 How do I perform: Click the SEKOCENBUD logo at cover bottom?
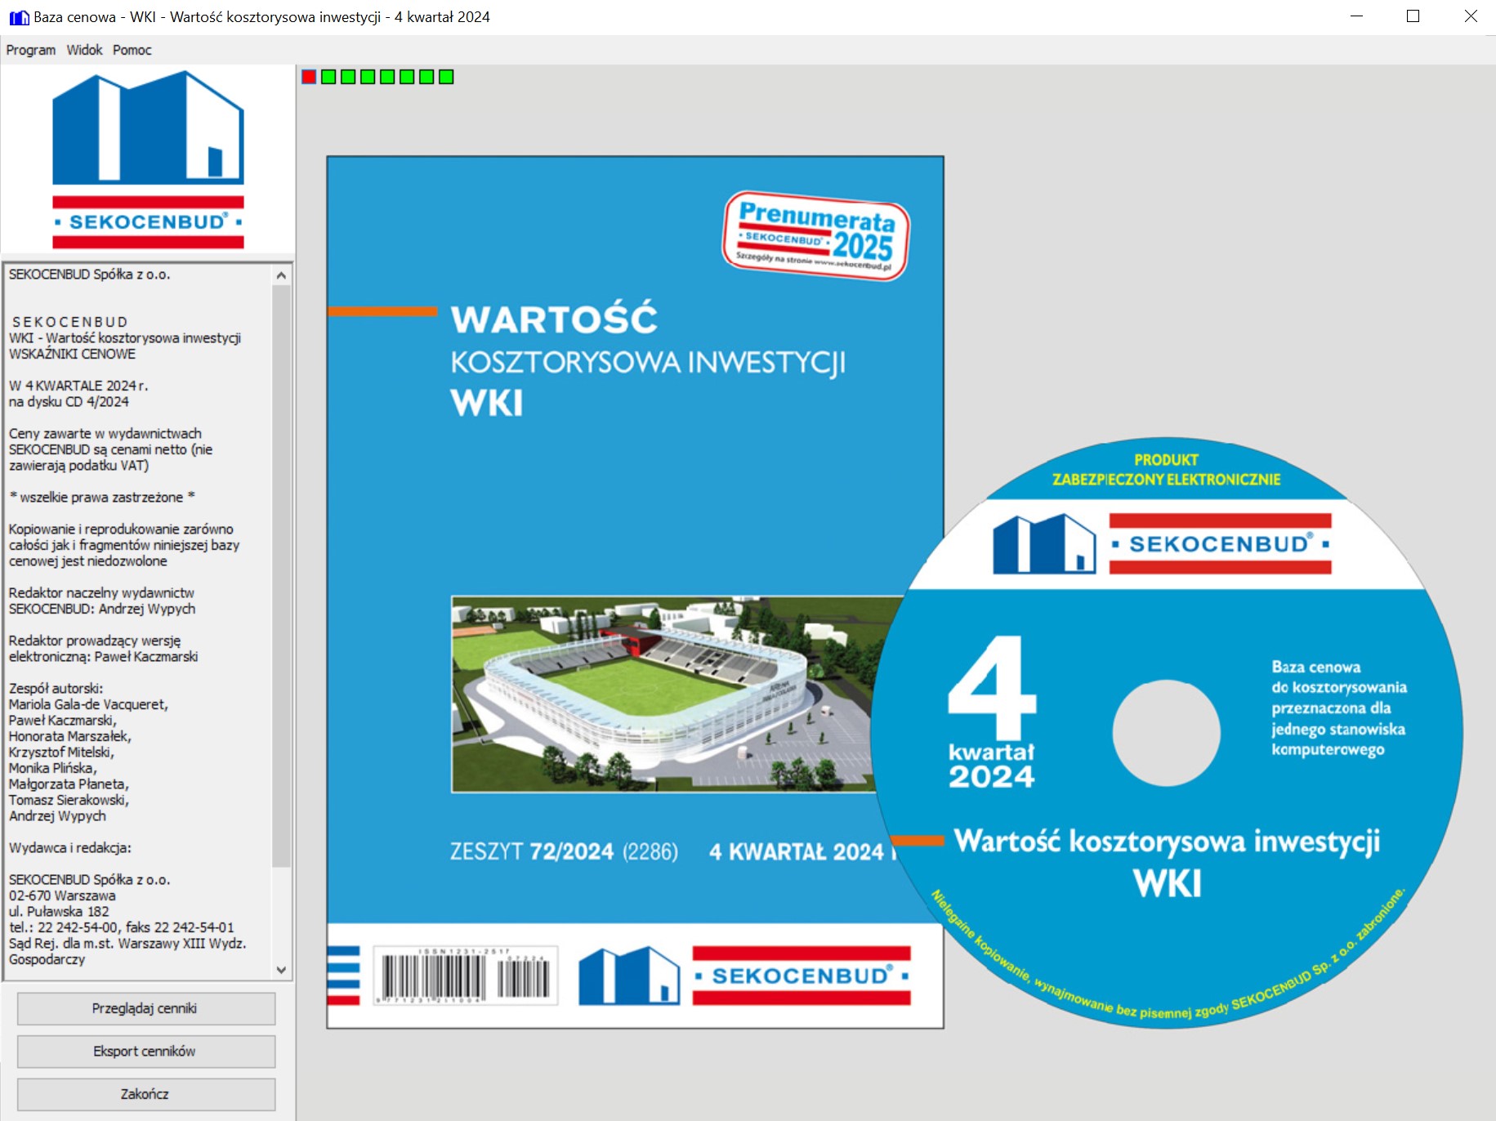744,976
